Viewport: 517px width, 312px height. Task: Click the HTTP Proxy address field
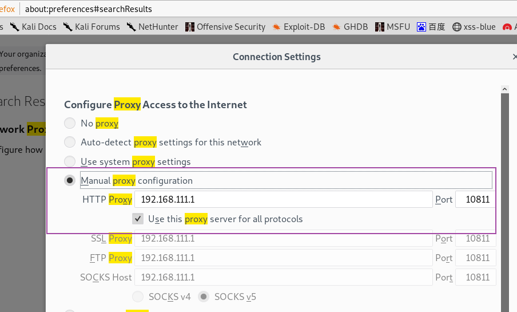pyautogui.click(x=284, y=199)
